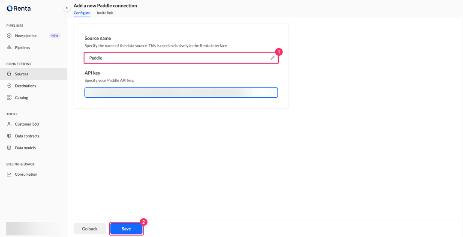Click the Consumption chart icon

(x=9, y=174)
